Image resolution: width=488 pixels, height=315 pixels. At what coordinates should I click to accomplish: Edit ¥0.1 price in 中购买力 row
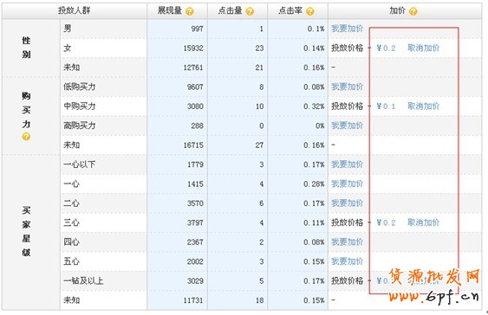[386, 106]
